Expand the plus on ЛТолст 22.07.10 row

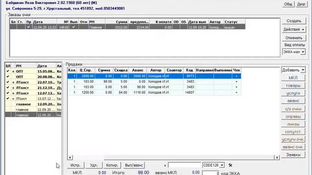(x=13, y=82)
